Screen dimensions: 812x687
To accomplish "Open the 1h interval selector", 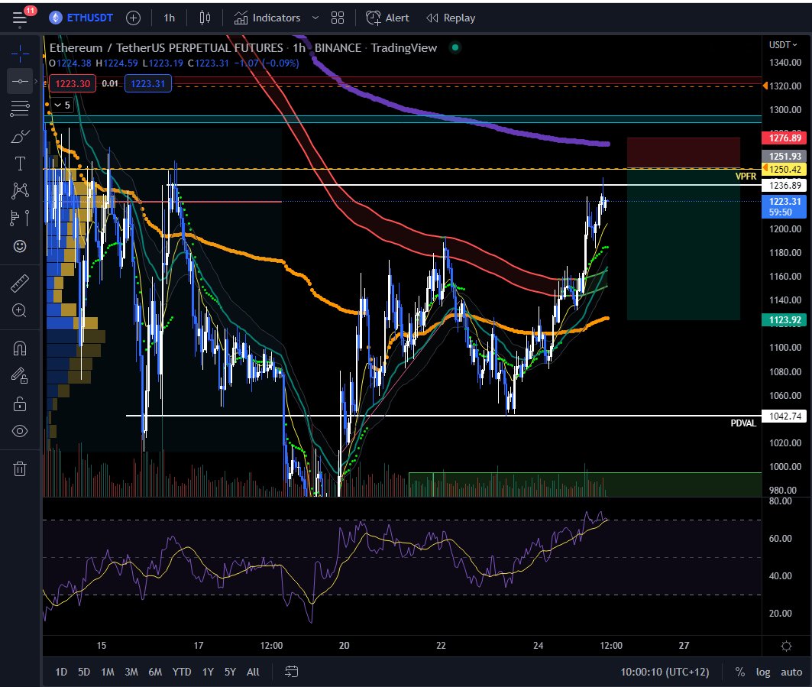I will coord(170,18).
